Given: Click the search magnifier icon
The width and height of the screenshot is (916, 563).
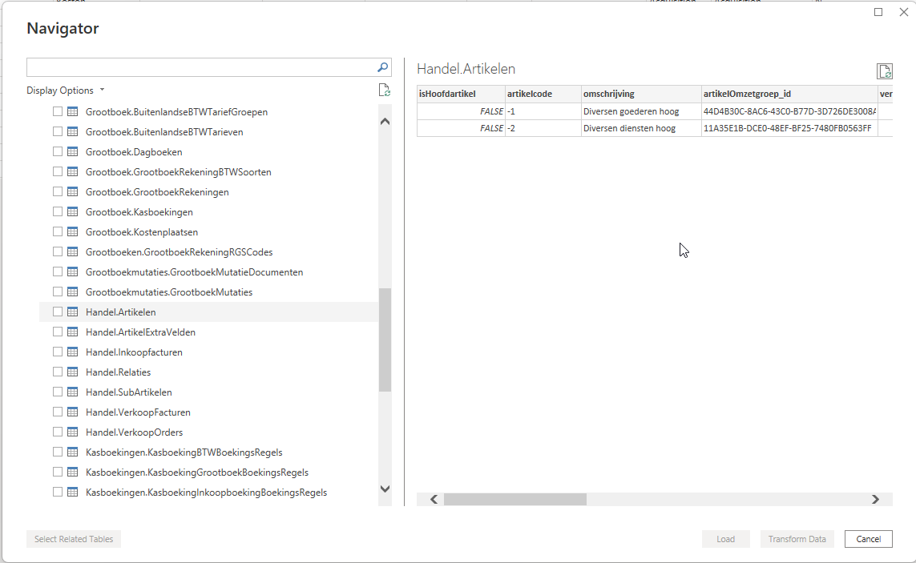Looking at the screenshot, I should tap(383, 67).
